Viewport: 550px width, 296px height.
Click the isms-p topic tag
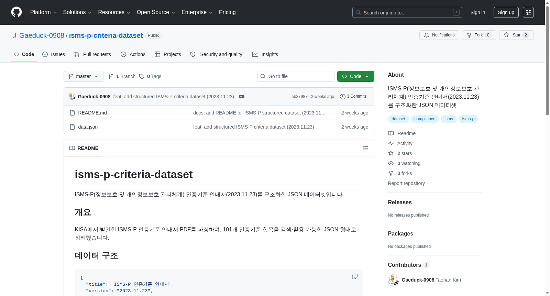click(x=468, y=119)
